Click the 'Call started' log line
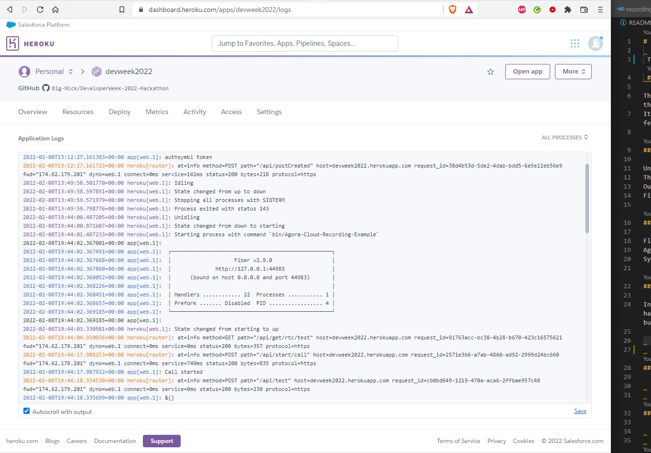 [x=184, y=372]
